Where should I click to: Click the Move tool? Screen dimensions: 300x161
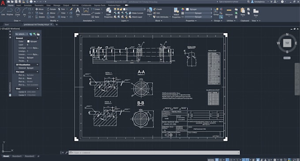(39, 9)
